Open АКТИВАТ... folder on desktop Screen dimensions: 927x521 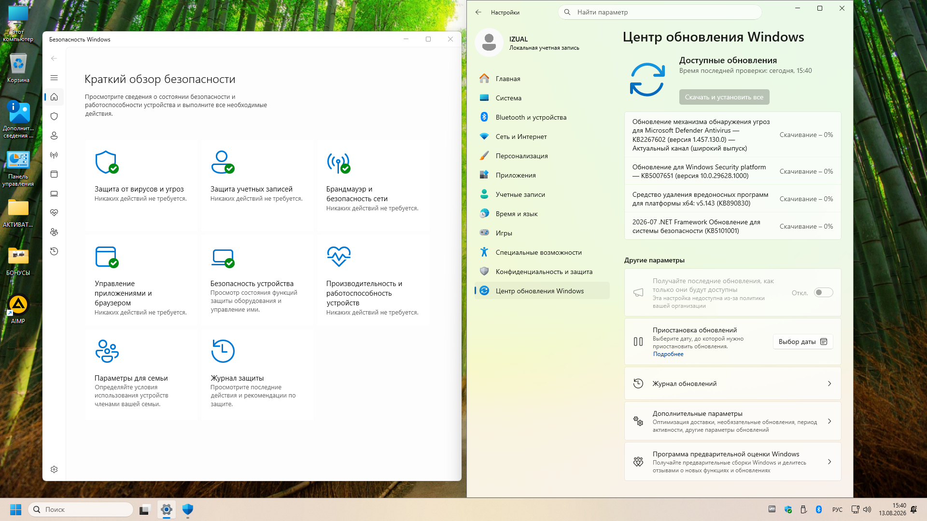point(18,213)
